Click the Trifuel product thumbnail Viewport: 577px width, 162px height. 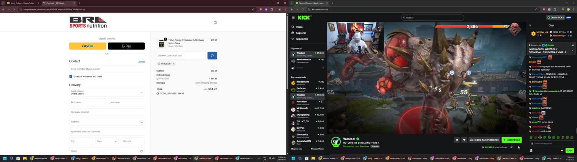click(162, 43)
